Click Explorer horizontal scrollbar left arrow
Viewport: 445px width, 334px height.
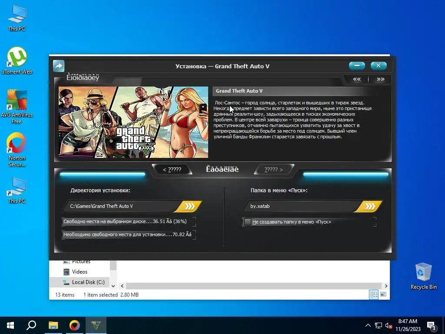click(x=122, y=286)
